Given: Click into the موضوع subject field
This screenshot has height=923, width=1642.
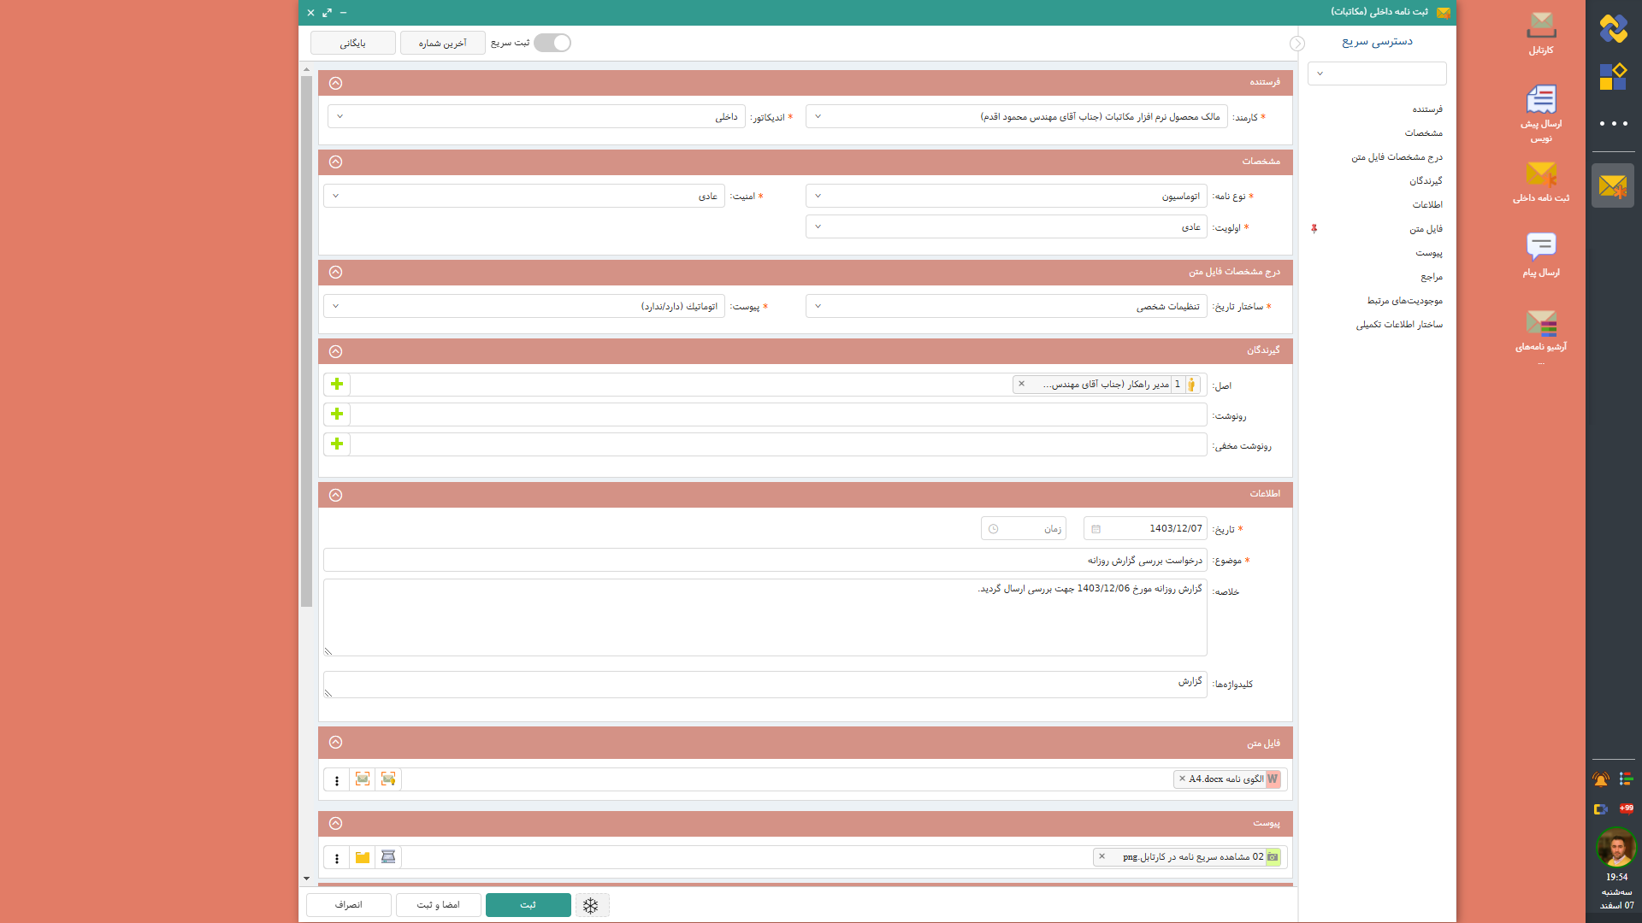Looking at the screenshot, I should coord(765,561).
